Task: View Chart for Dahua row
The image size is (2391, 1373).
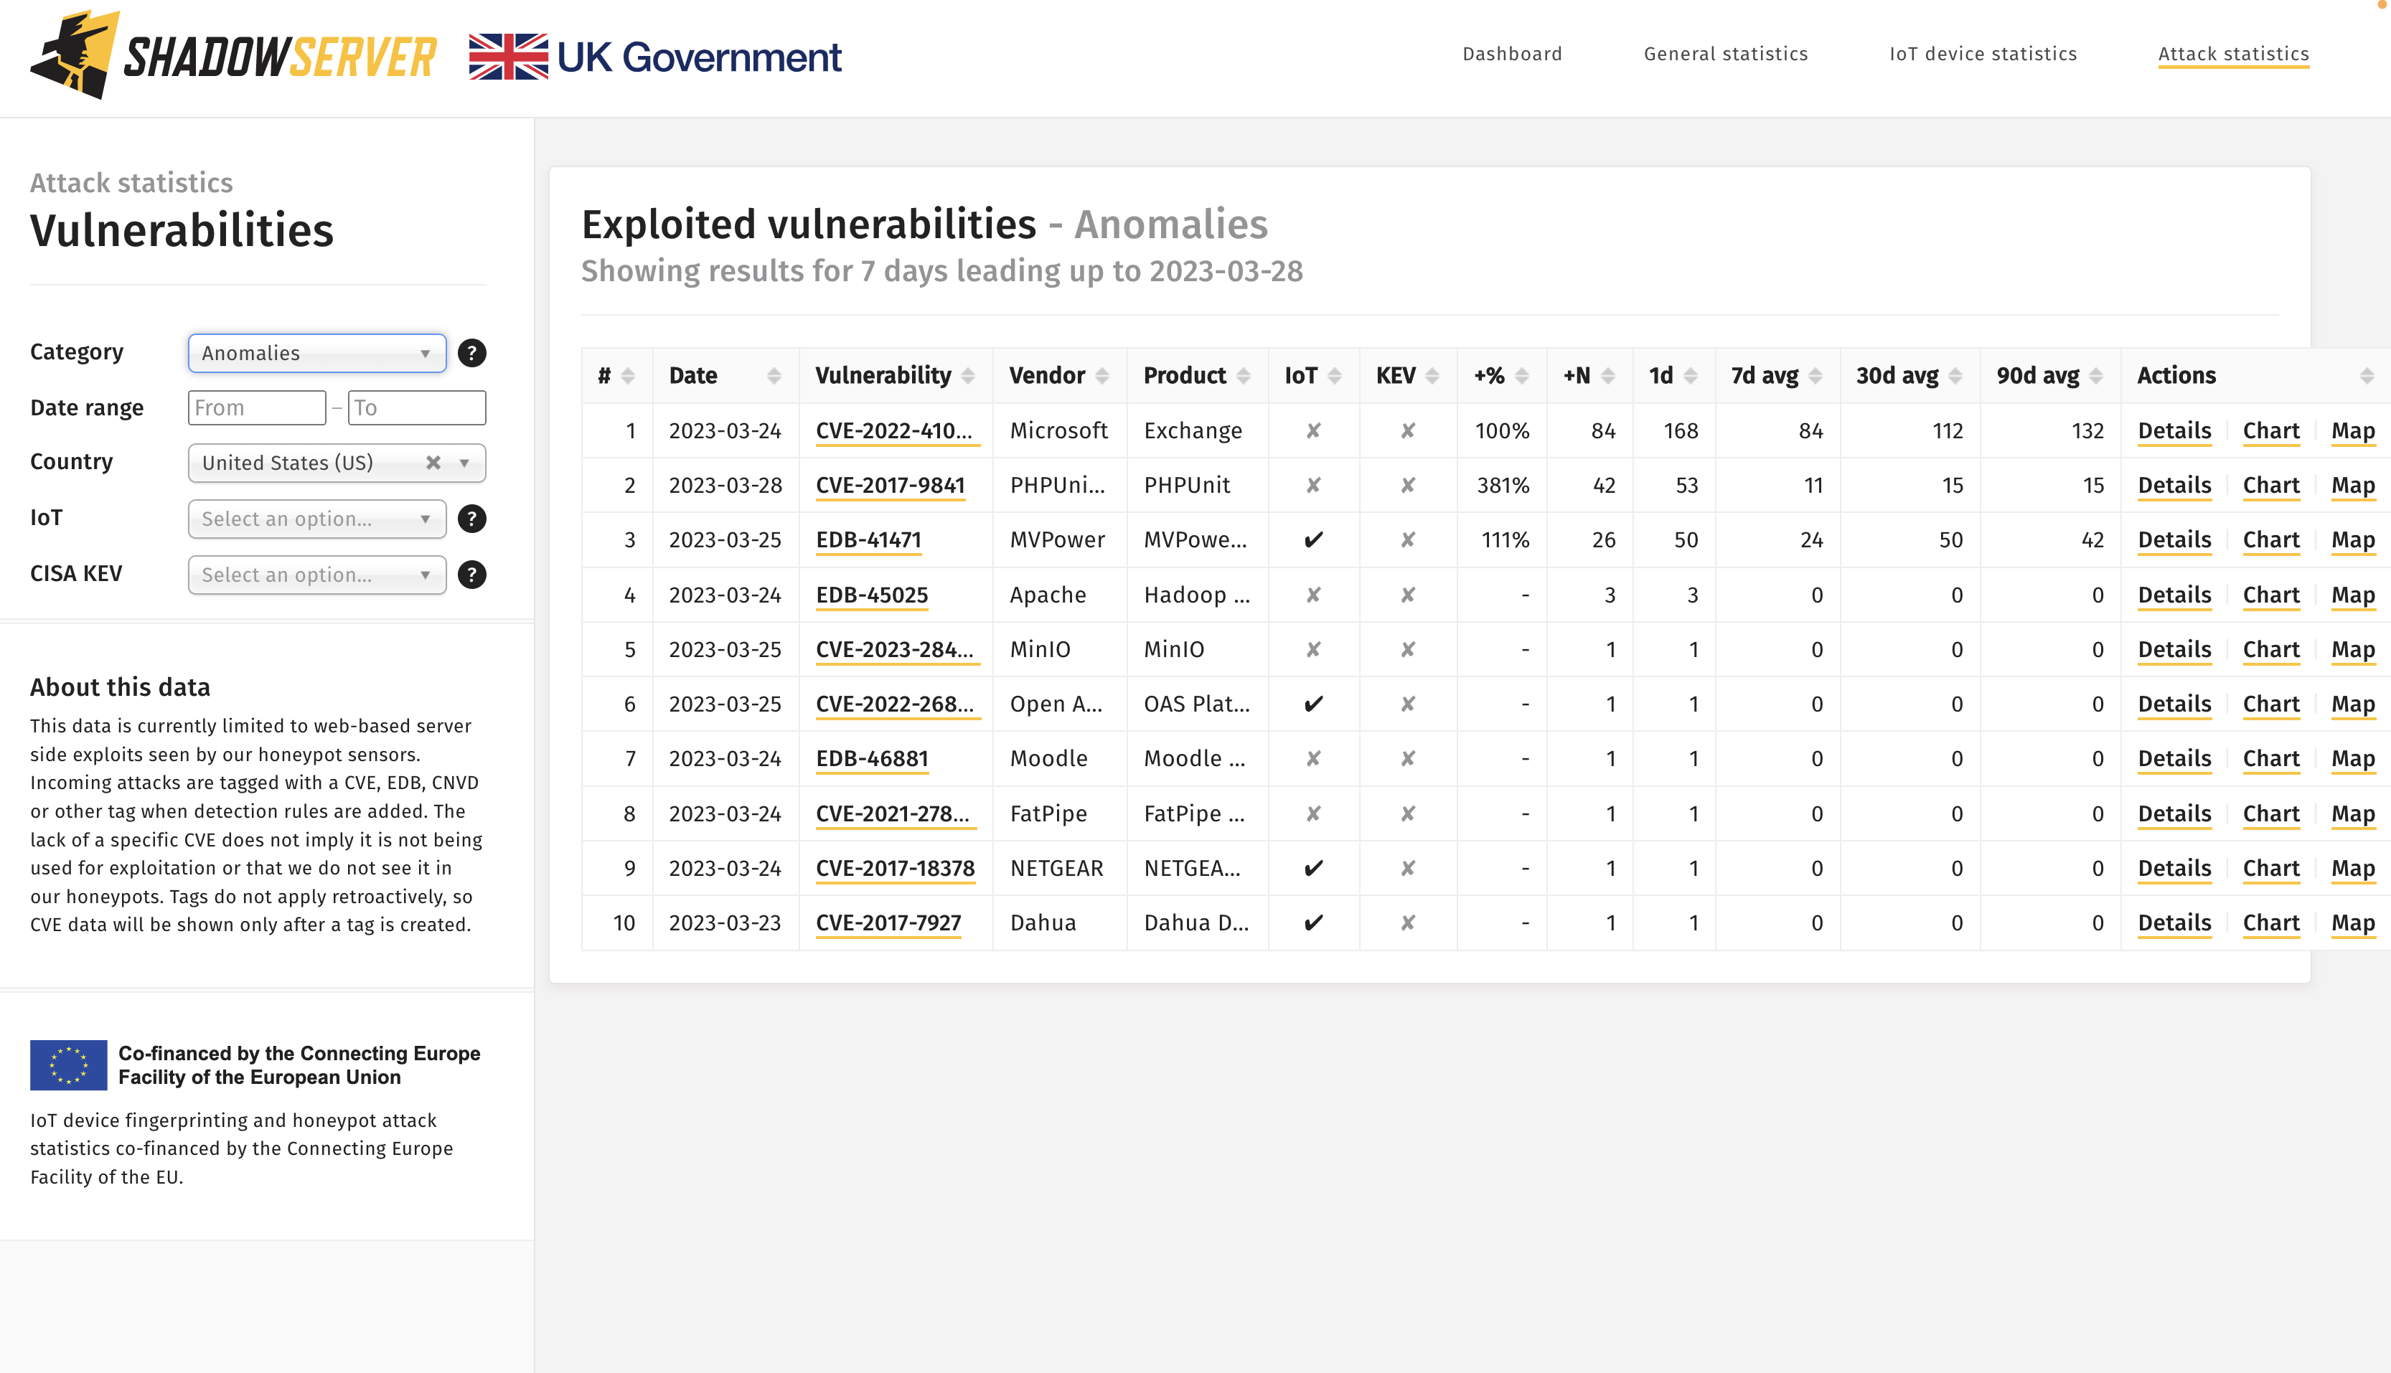Action: (2270, 923)
